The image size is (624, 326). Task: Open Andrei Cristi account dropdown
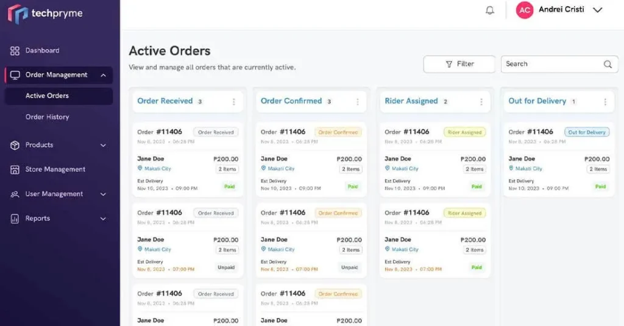pos(597,10)
